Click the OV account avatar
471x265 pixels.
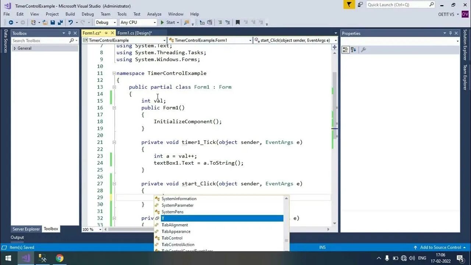point(465,14)
